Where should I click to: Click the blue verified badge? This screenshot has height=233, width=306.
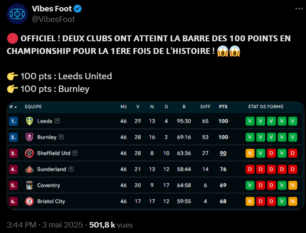coord(78,9)
